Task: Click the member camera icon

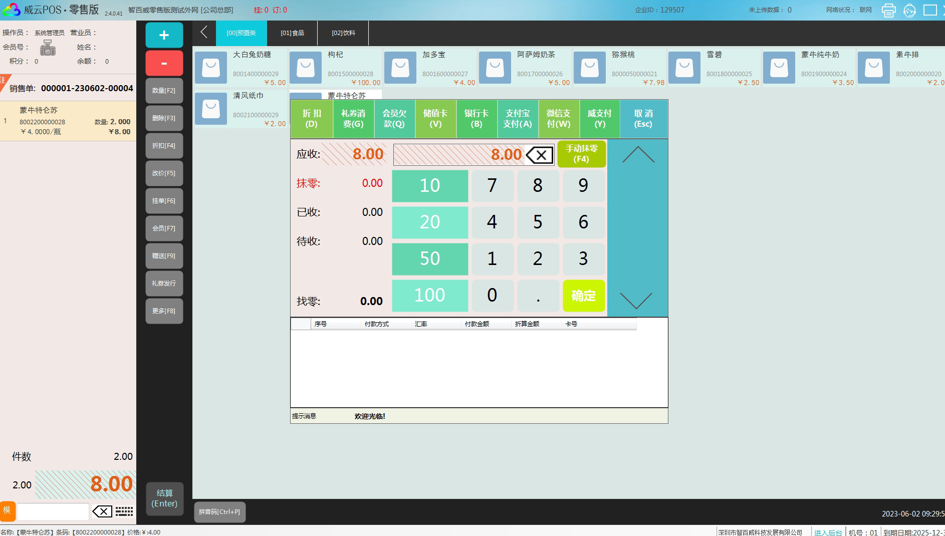Action: pyautogui.click(x=48, y=48)
